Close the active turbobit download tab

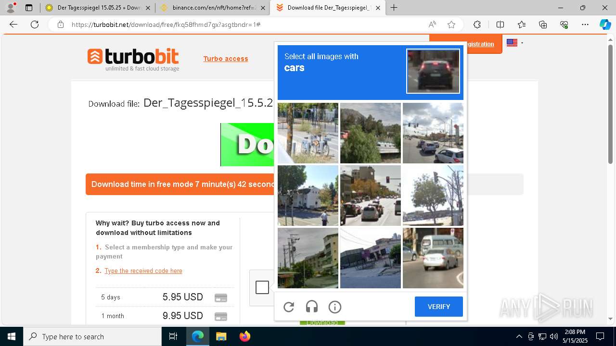pyautogui.click(x=378, y=8)
